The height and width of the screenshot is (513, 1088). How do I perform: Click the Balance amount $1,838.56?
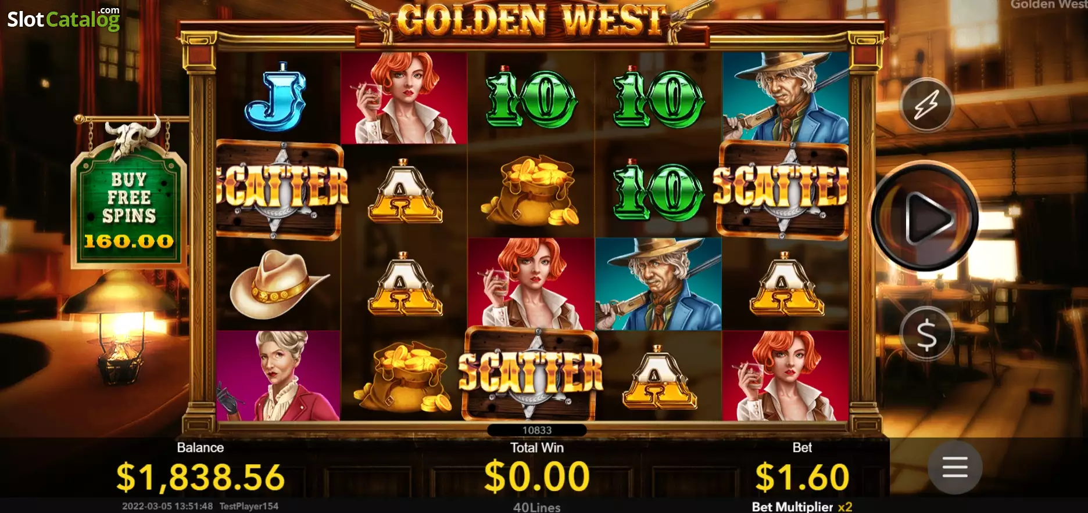pos(201,477)
